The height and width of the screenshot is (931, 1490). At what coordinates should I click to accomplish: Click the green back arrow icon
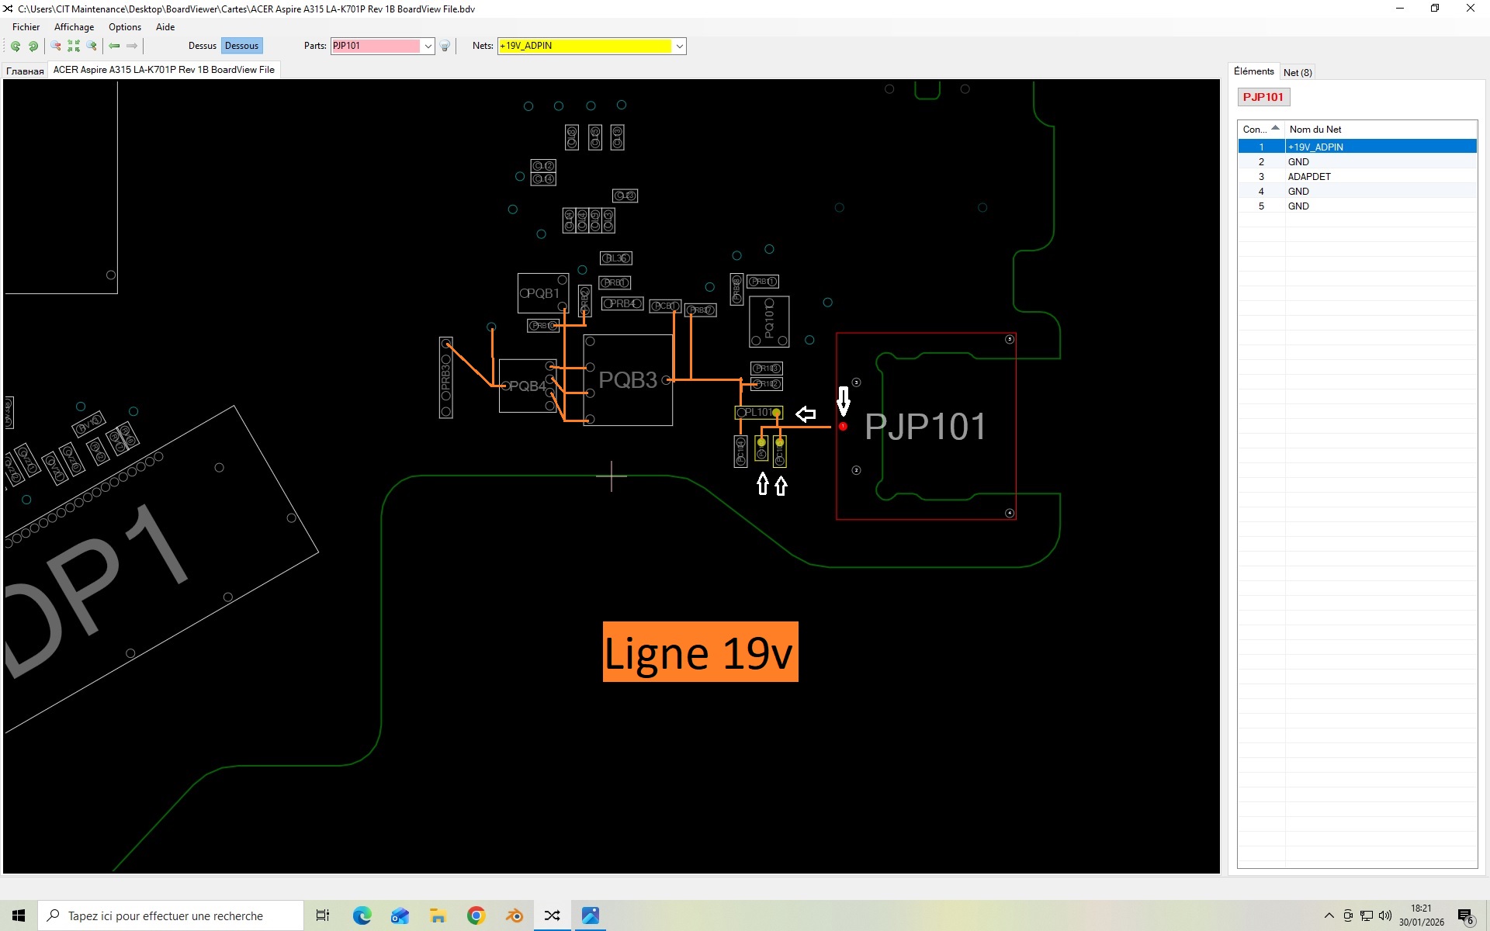[x=114, y=47]
